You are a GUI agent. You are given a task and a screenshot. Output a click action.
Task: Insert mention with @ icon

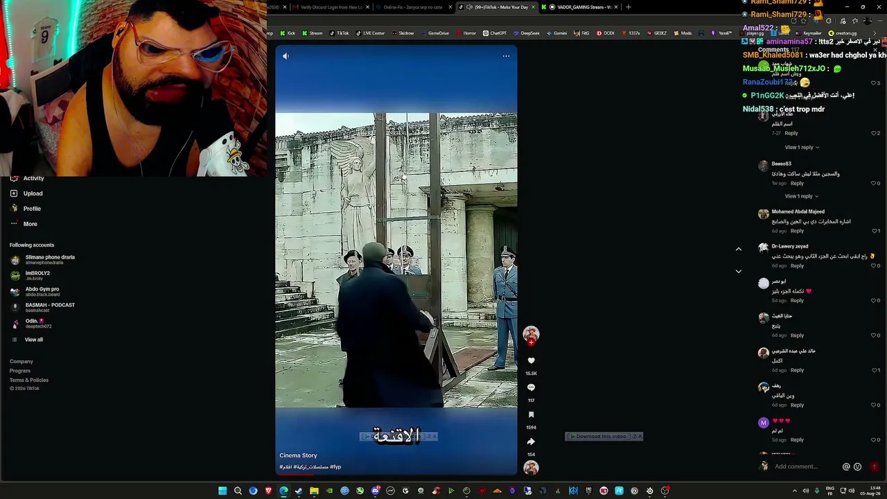pos(846,467)
